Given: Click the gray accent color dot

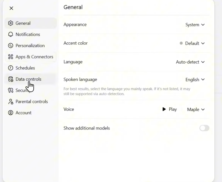Looking at the screenshot, I should click(x=181, y=43).
